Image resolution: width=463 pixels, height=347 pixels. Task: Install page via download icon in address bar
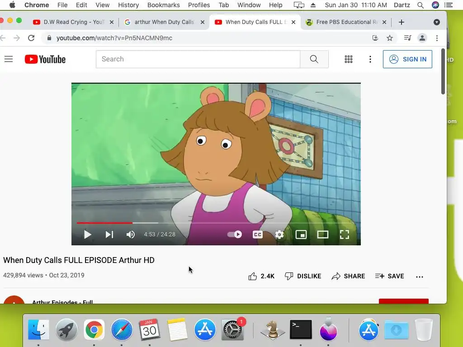pyautogui.click(x=375, y=38)
